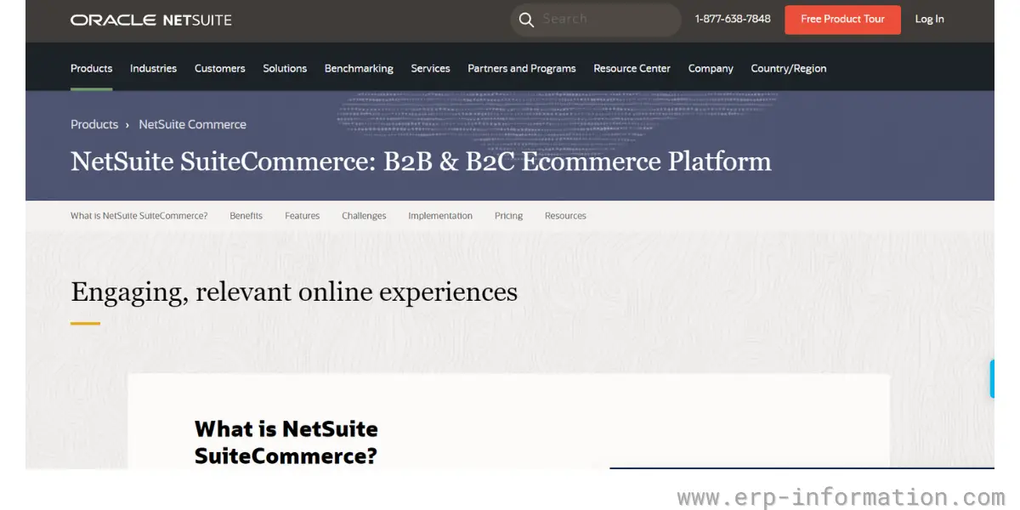1020x510 pixels.
Task: Open the Industries menu
Action: [153, 68]
